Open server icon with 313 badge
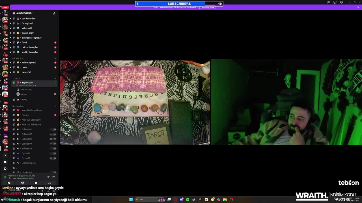The image size is (362, 203). tap(5, 47)
